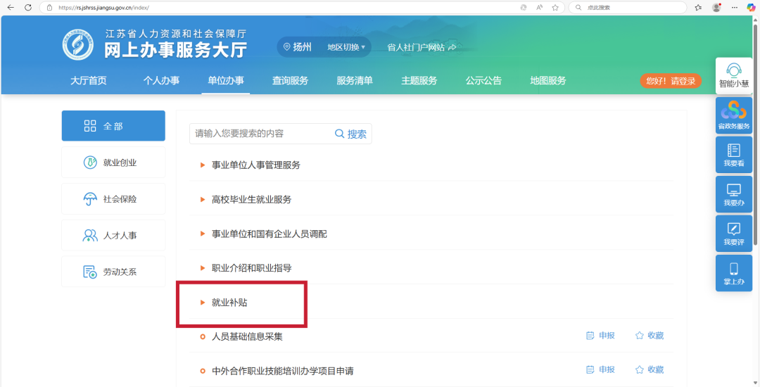This screenshot has height=387, width=760.
Task: Click the 请输入您要搜索的内容 search field
Action: [260, 133]
